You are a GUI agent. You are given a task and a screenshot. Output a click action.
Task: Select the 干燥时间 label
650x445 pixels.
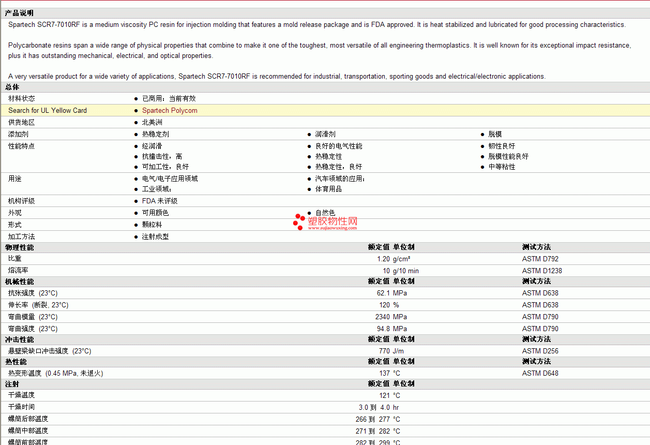[x=22, y=407]
